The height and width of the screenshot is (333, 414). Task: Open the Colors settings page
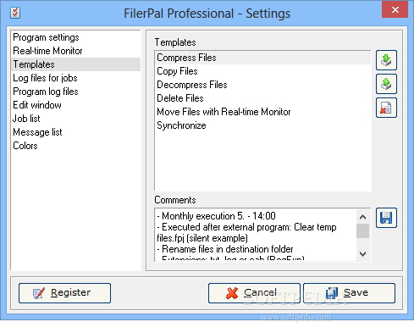point(25,146)
